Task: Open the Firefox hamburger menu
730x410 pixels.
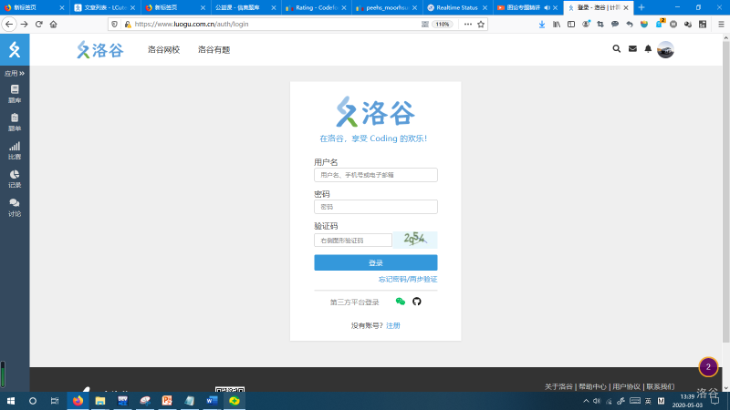Action: pos(721,24)
